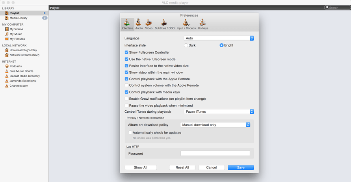Viewport: 351px width, 182px height.
Task: Select the Dark interface style
Action: click(186, 45)
